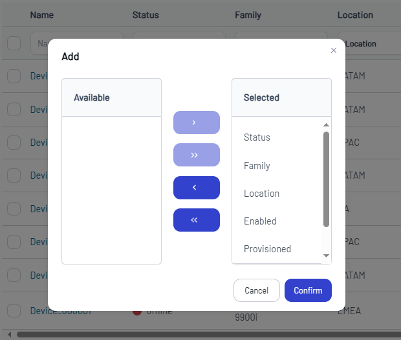
Task: Close the Add dialog with X
Action: (x=334, y=50)
